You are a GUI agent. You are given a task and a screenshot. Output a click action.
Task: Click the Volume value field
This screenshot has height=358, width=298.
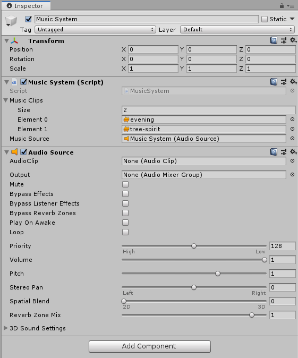tap(283, 260)
